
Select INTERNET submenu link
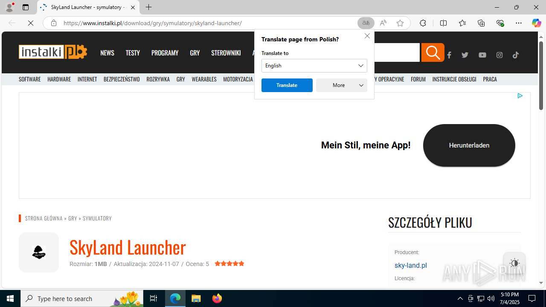click(x=87, y=79)
